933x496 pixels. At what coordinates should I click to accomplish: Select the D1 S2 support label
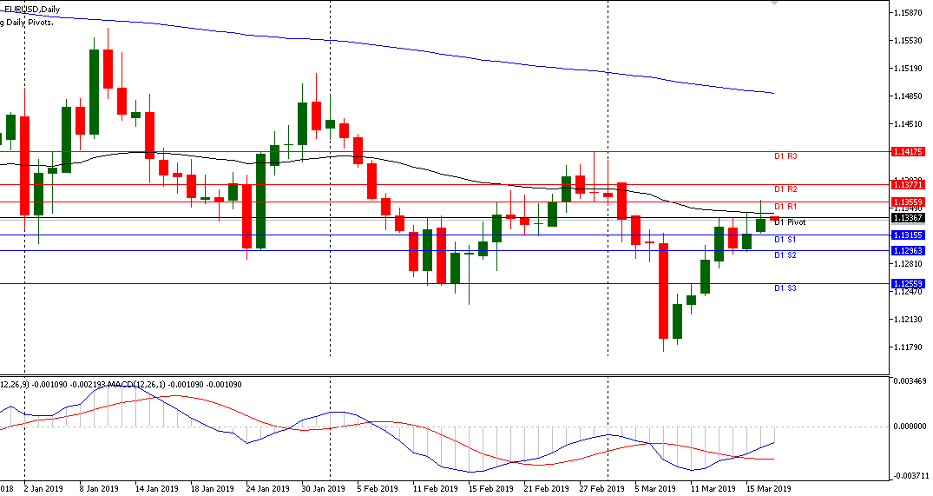pyautogui.click(x=785, y=255)
